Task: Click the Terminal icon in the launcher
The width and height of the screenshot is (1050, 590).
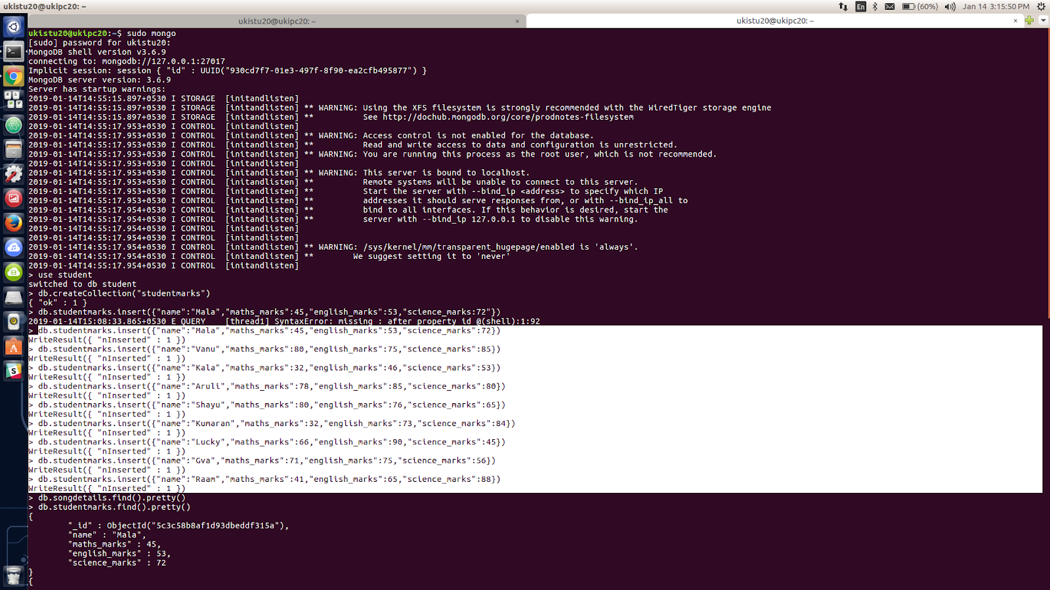Action: pyautogui.click(x=13, y=52)
